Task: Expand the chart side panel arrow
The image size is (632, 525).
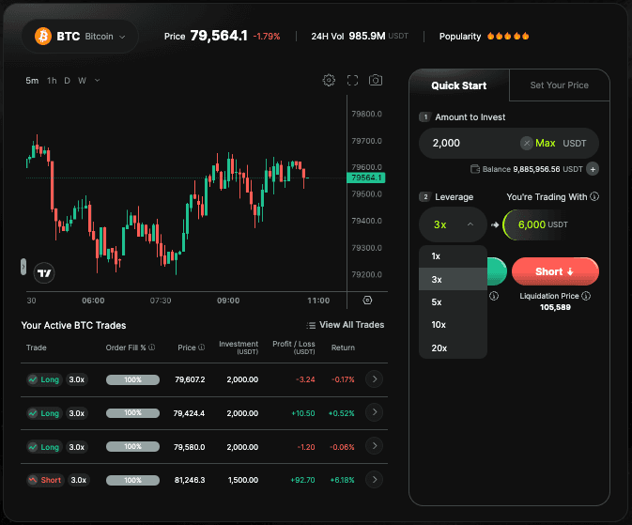Action: (23, 267)
